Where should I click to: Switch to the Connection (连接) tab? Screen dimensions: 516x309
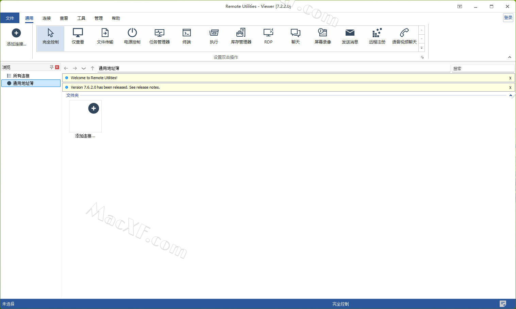[47, 18]
